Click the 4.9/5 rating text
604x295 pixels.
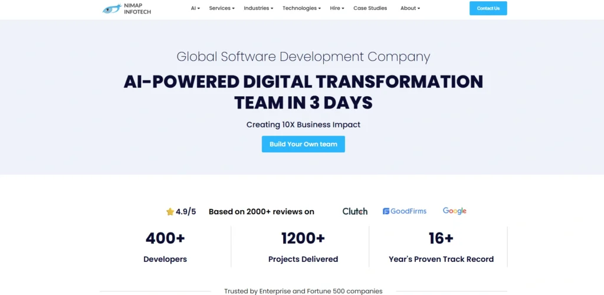[x=186, y=211]
